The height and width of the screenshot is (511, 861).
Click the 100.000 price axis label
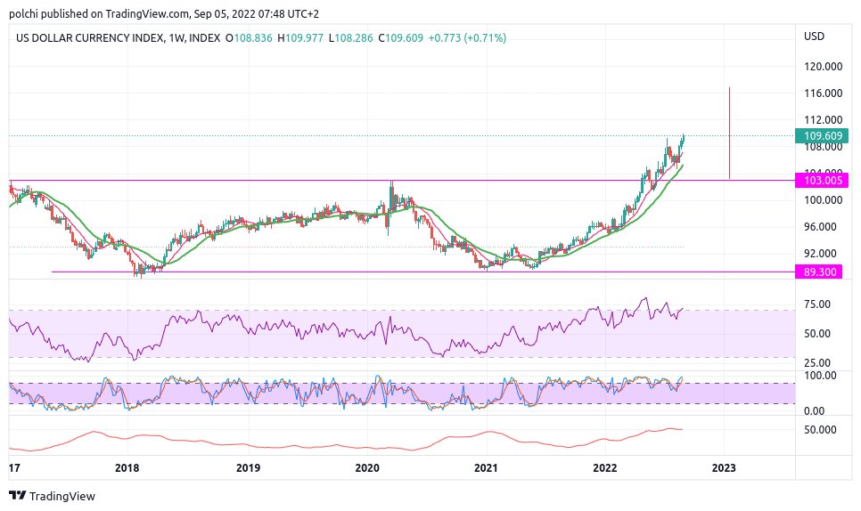tap(823, 200)
